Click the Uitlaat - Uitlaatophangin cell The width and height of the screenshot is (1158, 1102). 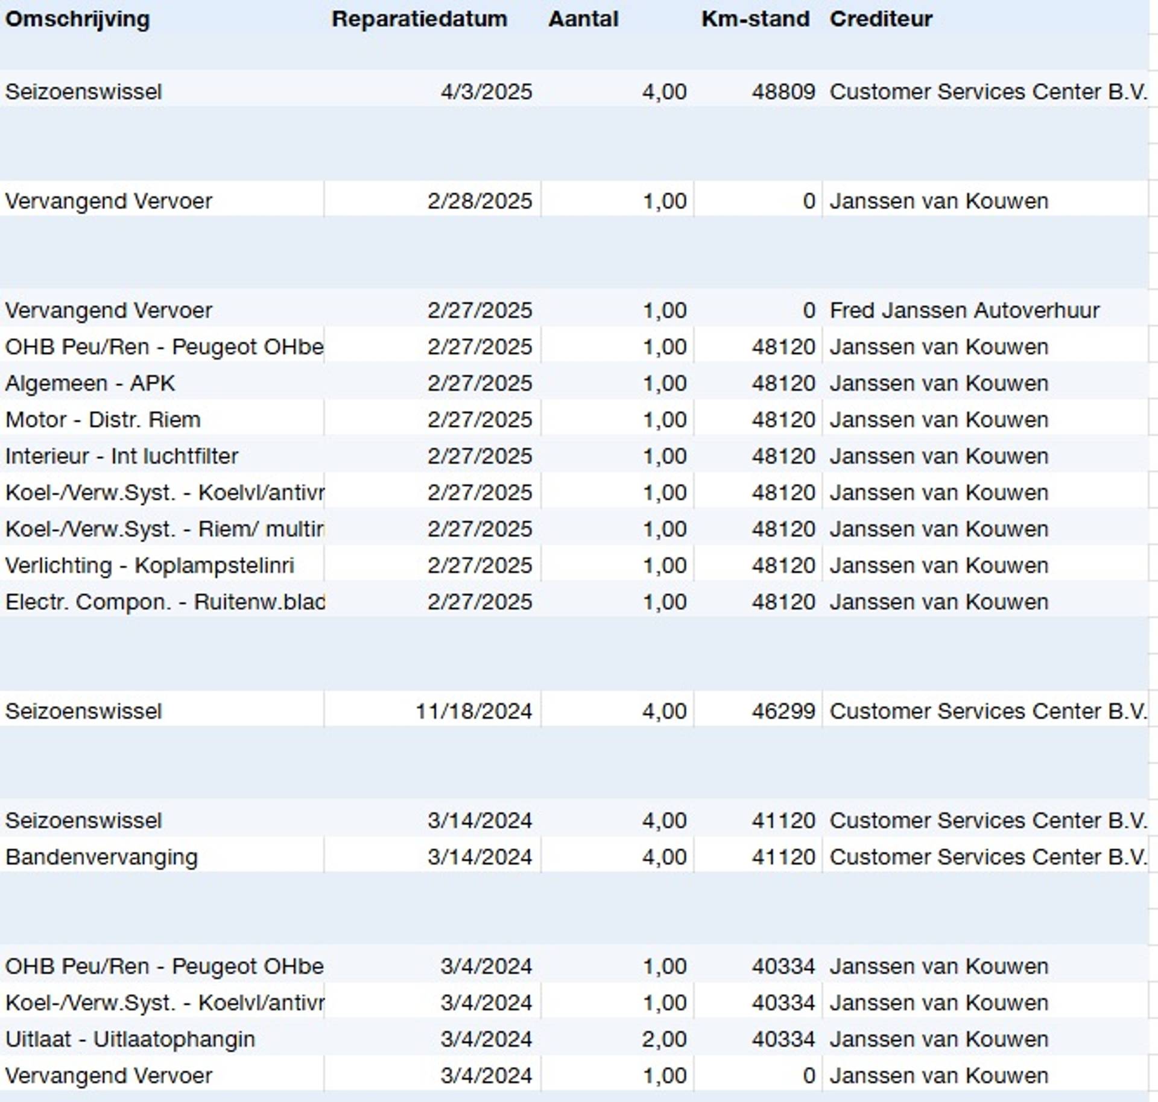130,1039
